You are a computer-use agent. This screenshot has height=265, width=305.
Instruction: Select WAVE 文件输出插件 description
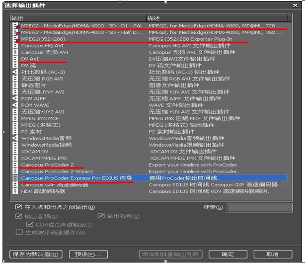click(x=176, y=105)
